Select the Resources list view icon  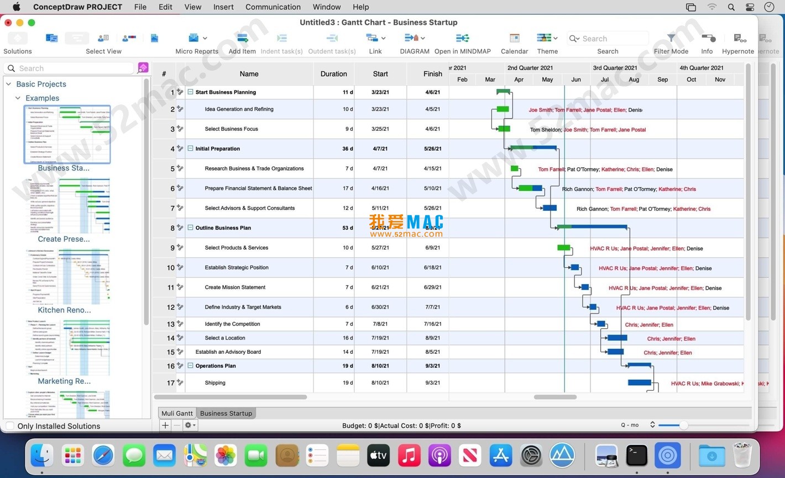(103, 38)
